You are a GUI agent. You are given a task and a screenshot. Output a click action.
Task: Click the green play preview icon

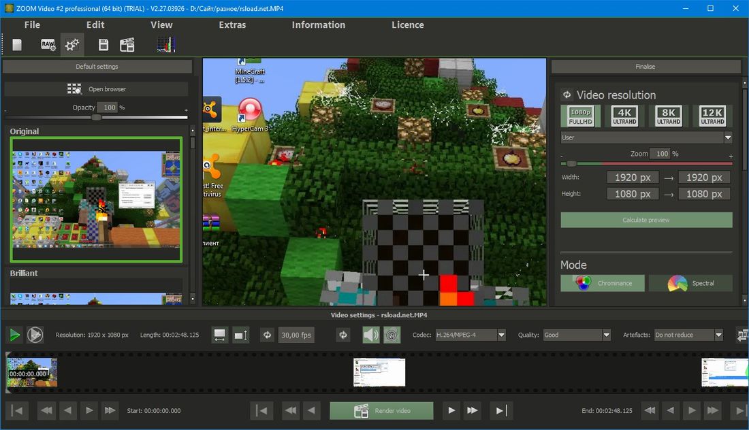pos(14,335)
